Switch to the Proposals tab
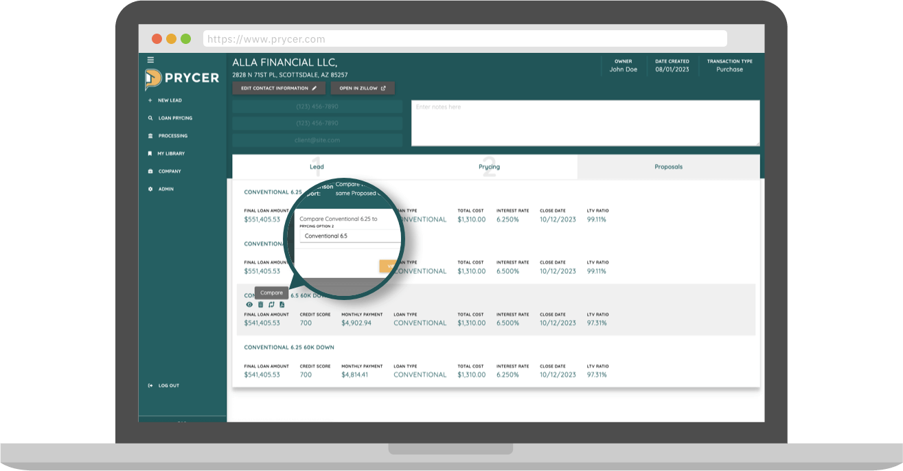 (x=668, y=167)
